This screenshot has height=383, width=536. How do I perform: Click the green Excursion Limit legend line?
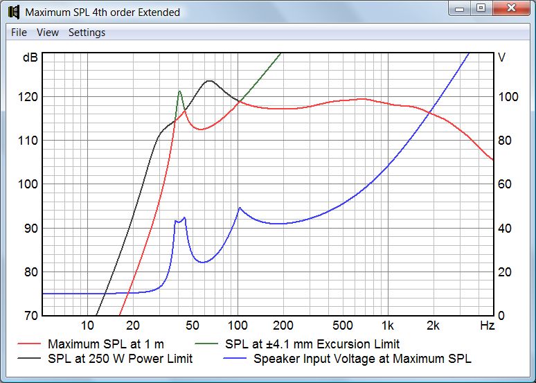[206, 344]
